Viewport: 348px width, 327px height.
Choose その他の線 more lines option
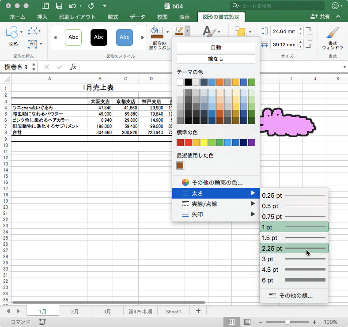294,296
